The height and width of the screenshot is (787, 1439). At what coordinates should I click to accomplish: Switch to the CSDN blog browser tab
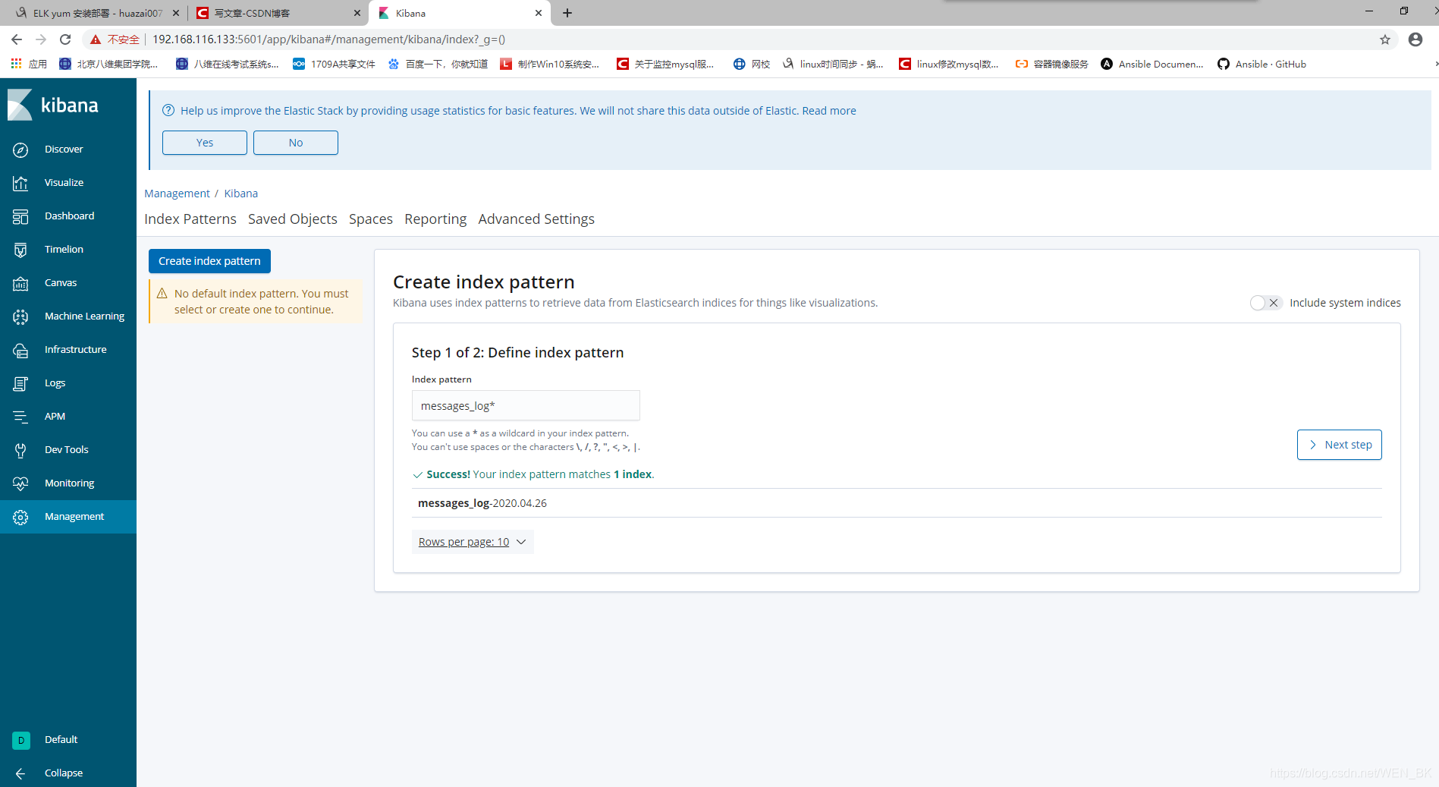pyautogui.click(x=278, y=13)
